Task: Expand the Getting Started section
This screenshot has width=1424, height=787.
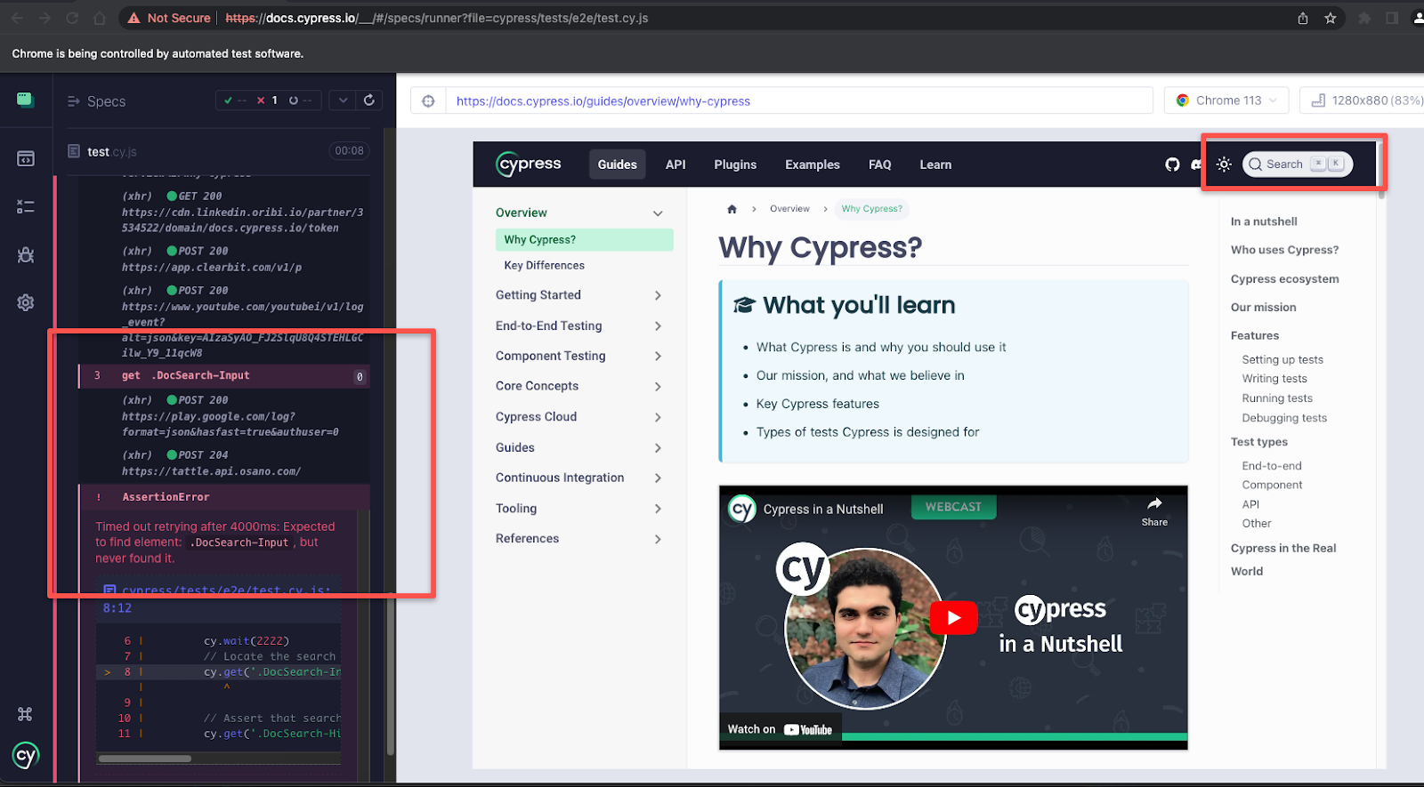Action: [578, 295]
